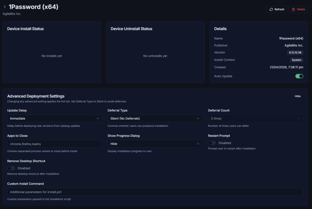Click the Refresh button

pos(277,9)
